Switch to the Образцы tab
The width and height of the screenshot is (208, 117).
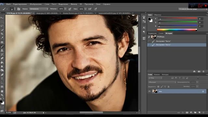[158, 15]
